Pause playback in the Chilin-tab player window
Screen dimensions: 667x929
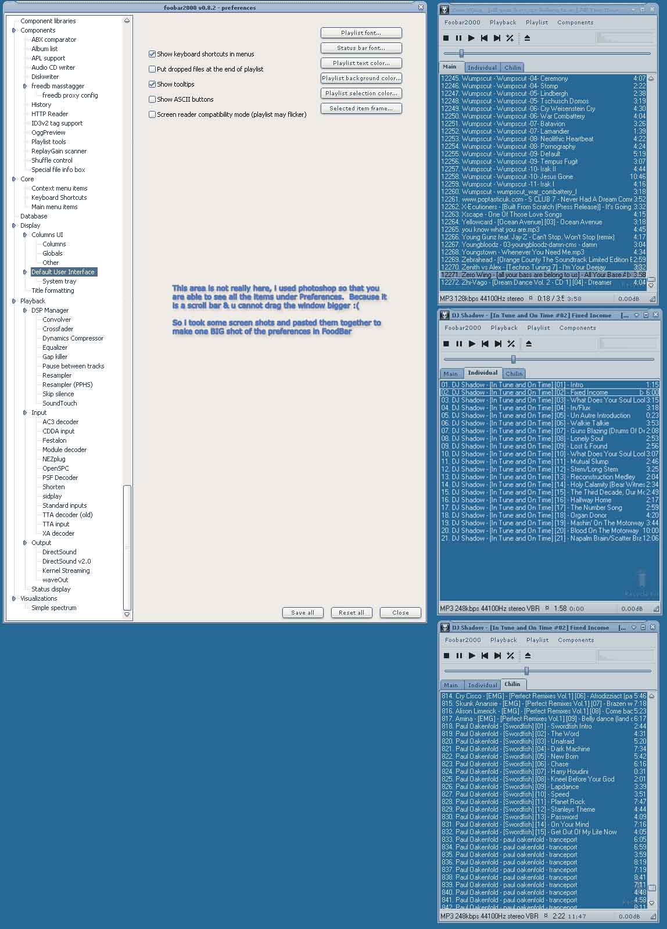[x=459, y=656]
